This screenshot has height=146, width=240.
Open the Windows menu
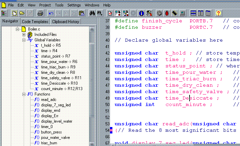pyautogui.click(x=92, y=5)
